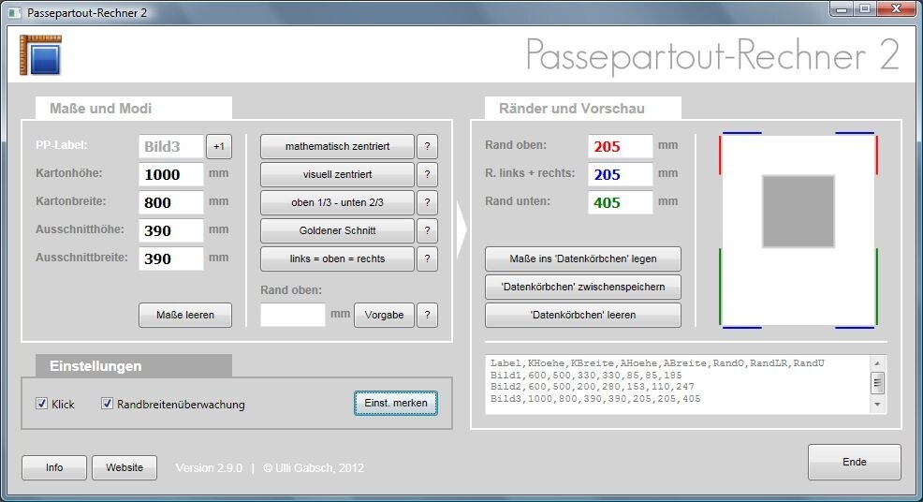This screenshot has width=923, height=502.
Task: Open the Info dialog
Action: click(54, 467)
